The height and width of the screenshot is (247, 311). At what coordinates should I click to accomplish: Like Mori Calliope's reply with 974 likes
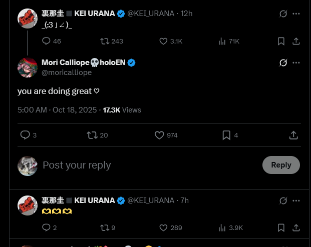click(x=160, y=135)
